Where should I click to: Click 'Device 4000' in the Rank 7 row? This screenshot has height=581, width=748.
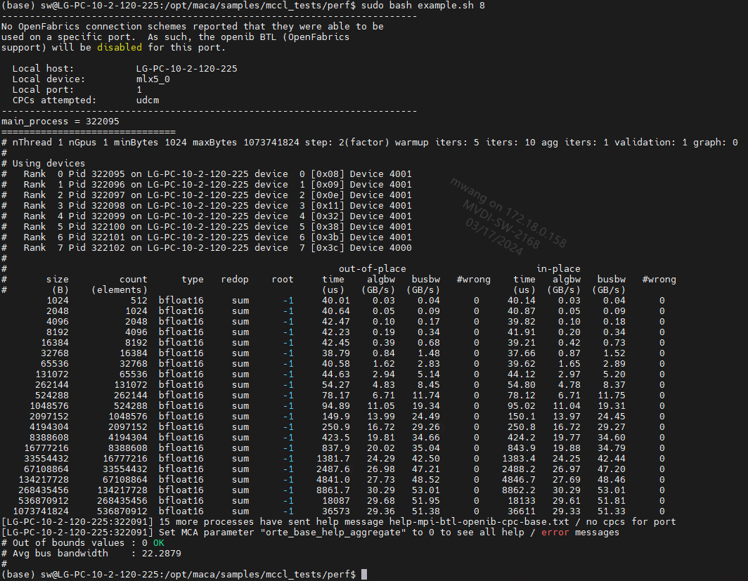(x=381, y=248)
